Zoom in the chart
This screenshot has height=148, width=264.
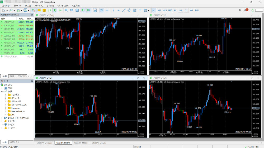[x=66, y=10]
